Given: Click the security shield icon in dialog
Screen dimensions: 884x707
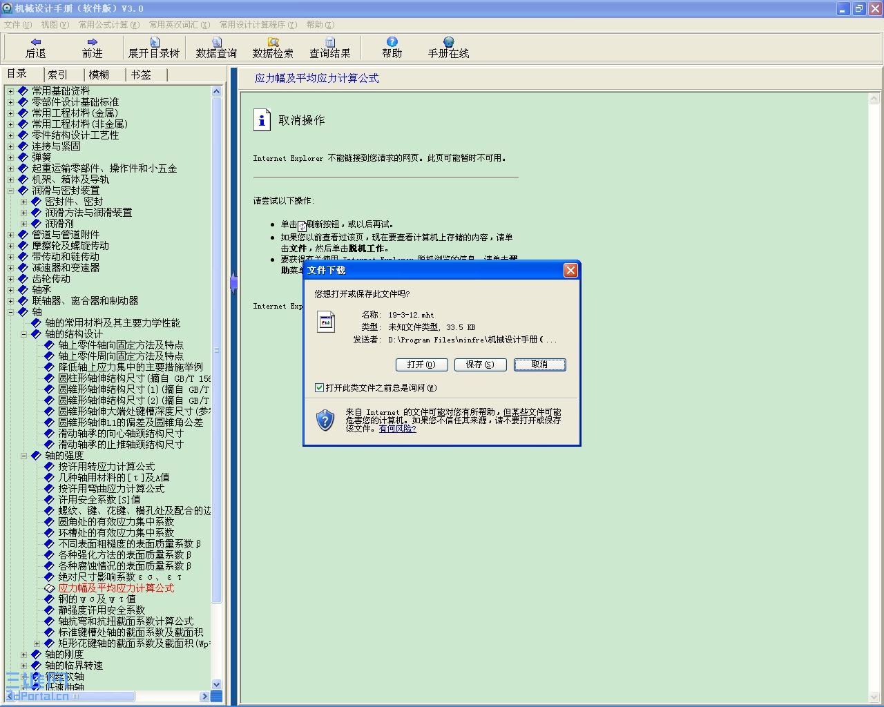Looking at the screenshot, I should coord(325,420).
